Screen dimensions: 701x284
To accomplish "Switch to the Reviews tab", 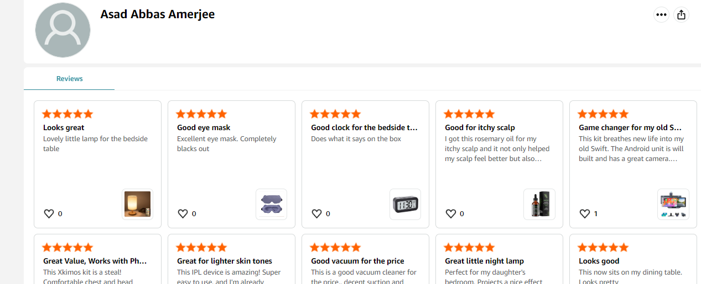I will click(x=69, y=79).
